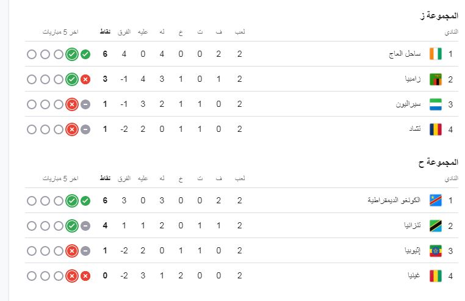This screenshot has height=301, width=465.
Task: Open the DR Congo flag icon
Action: tap(436, 201)
